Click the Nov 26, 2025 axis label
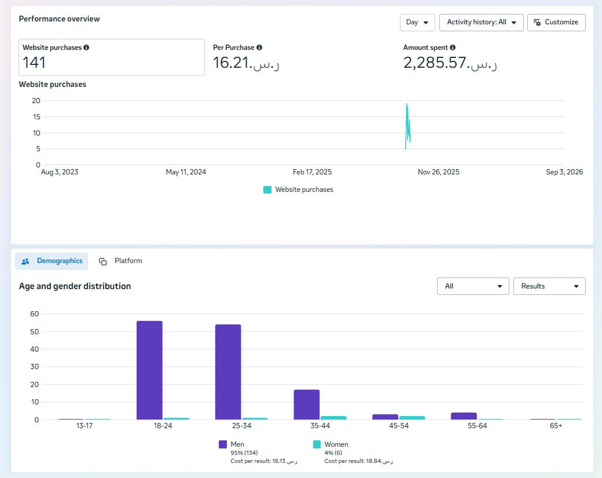This screenshot has height=478, width=602. [438, 172]
